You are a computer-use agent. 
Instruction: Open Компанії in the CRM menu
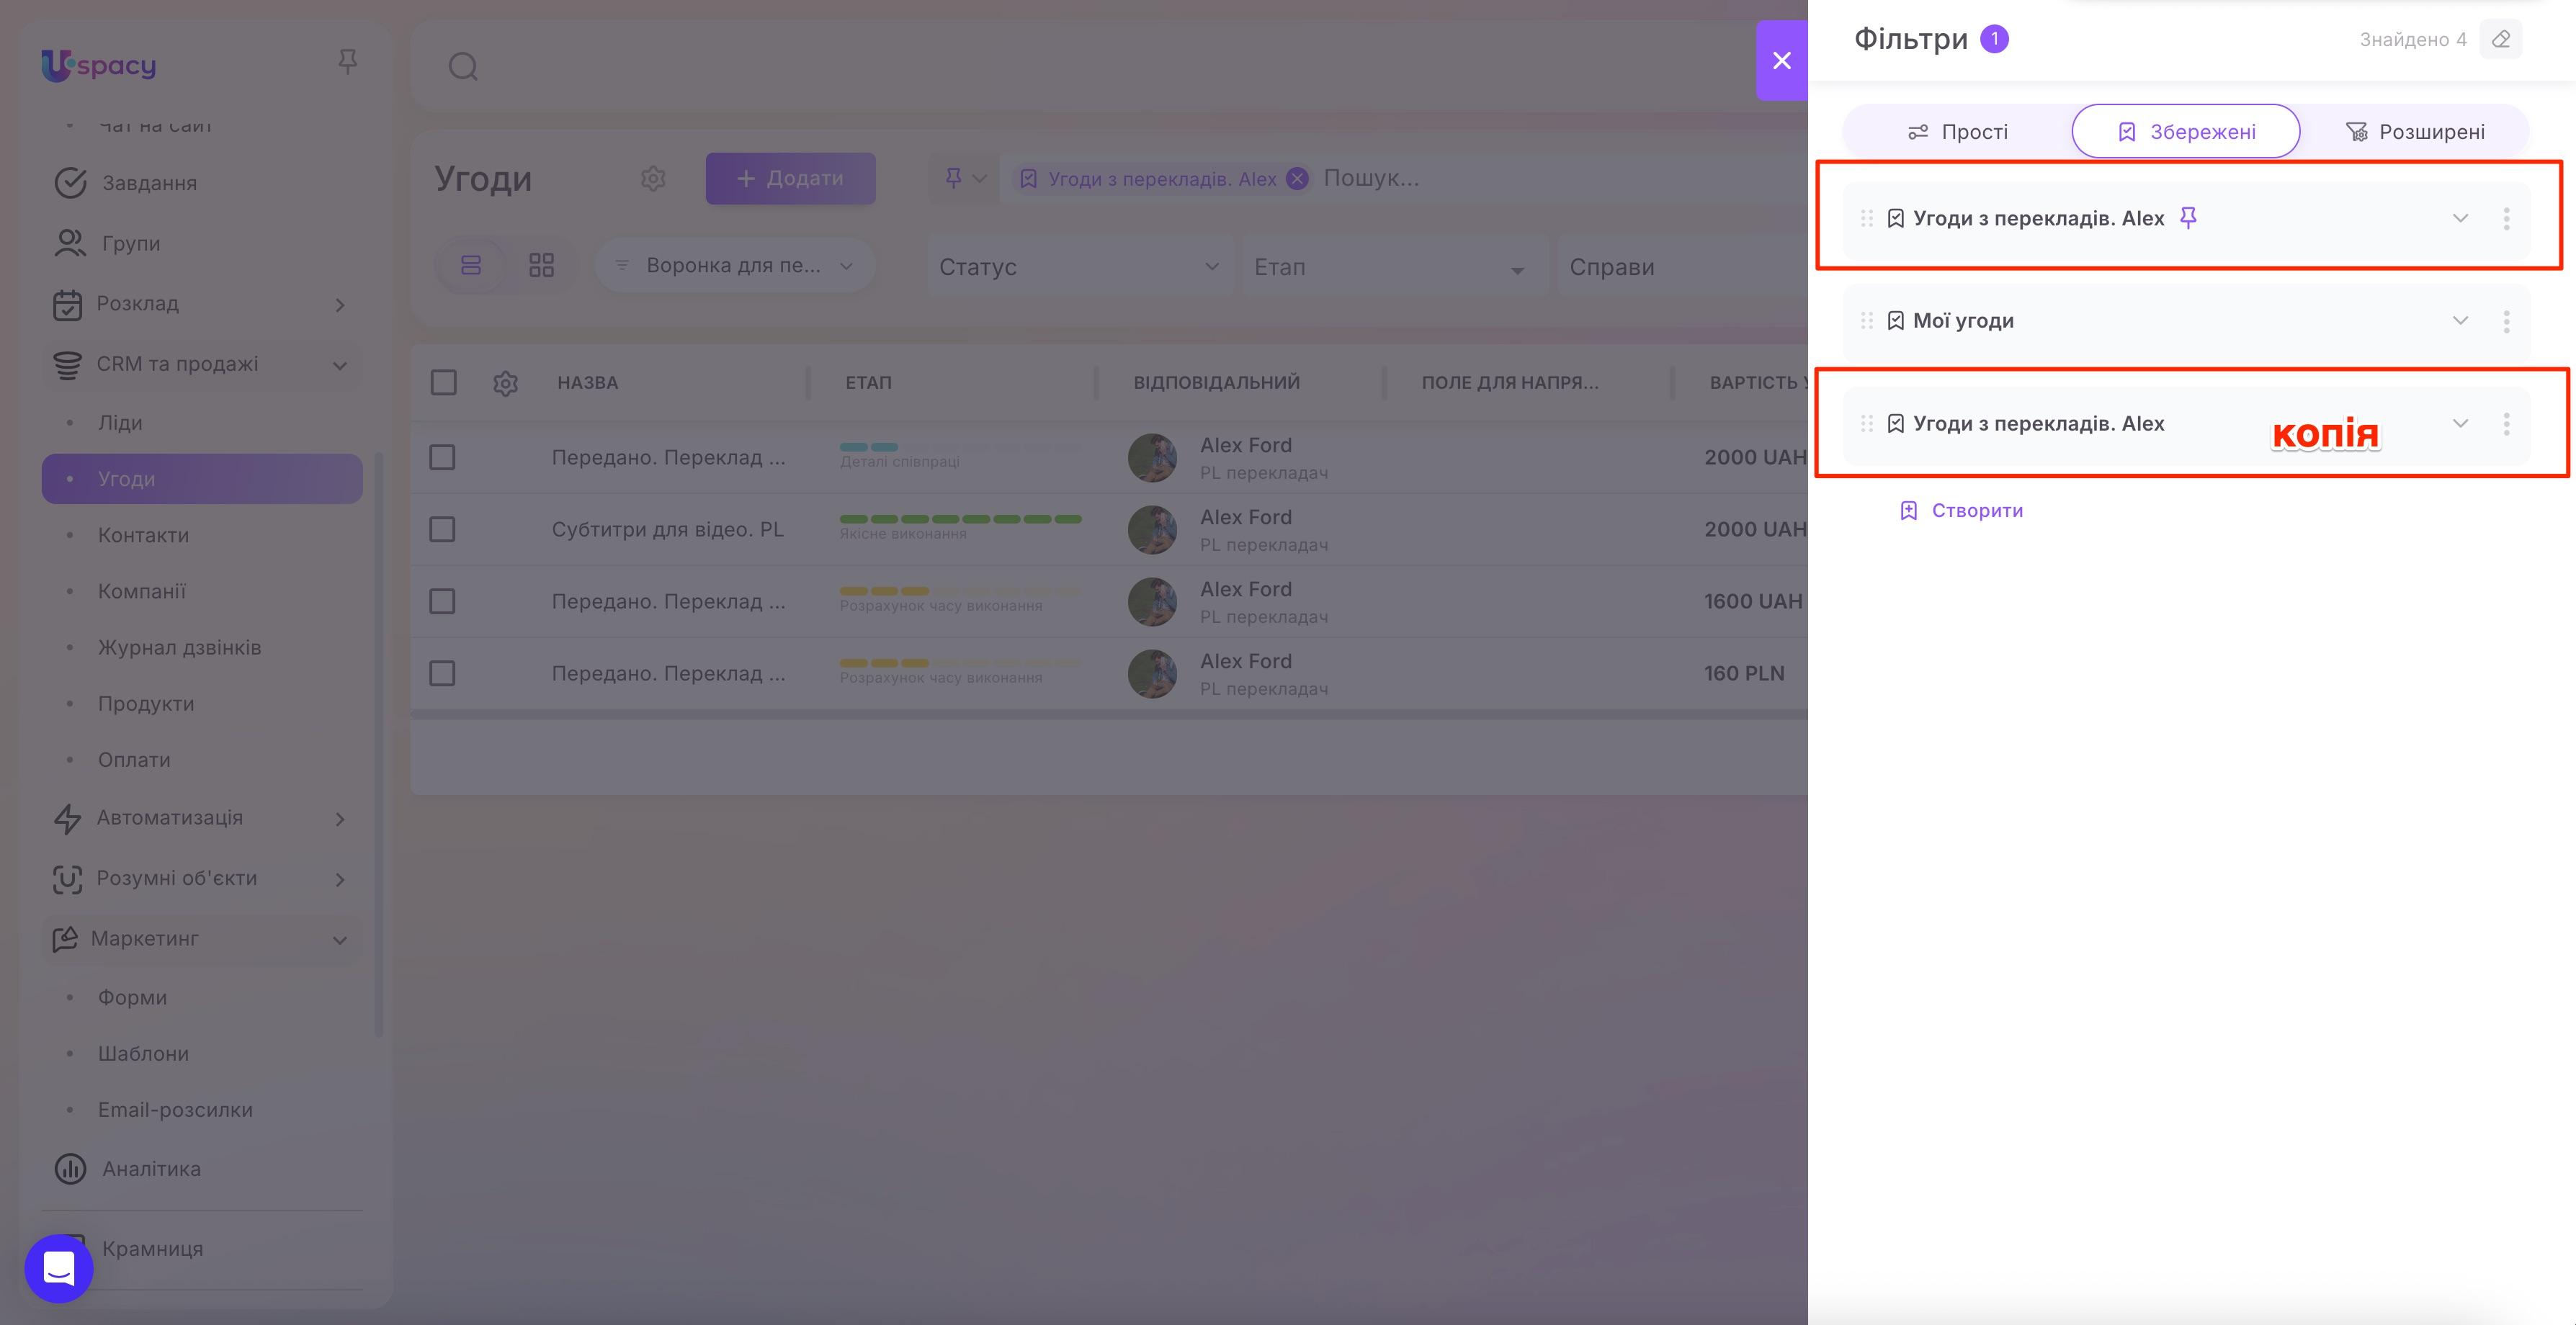pos(142,592)
